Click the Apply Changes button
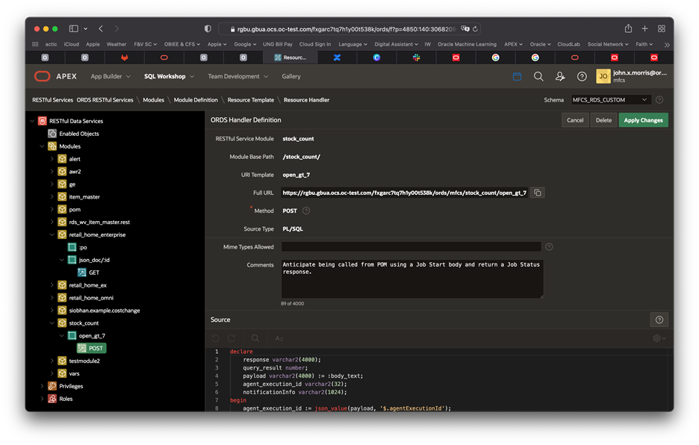The image size is (699, 445). coord(643,119)
